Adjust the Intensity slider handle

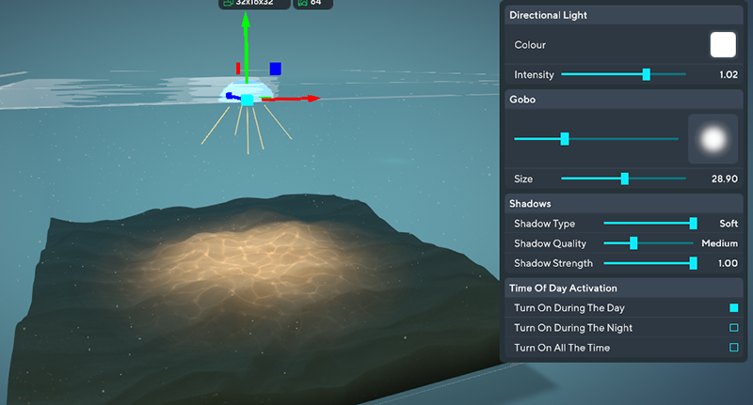647,74
